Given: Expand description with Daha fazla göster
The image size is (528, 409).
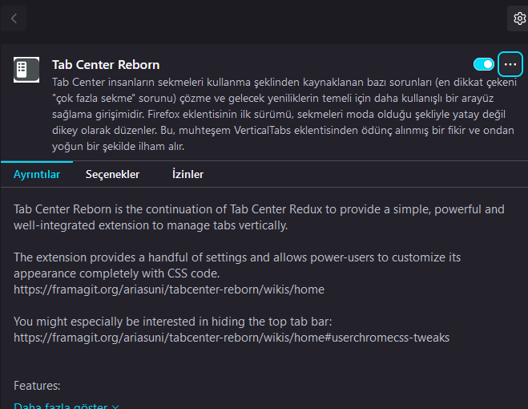Looking at the screenshot, I should 61,406.
